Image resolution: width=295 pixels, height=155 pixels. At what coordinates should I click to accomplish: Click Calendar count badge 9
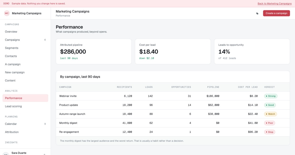(45, 124)
